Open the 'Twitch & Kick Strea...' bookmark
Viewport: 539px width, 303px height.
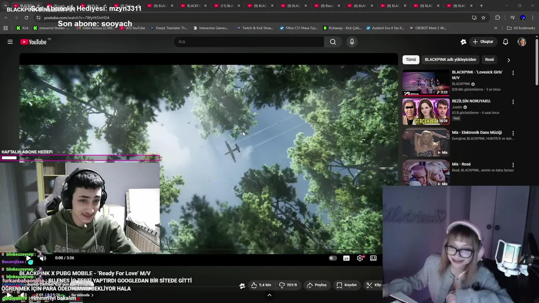[255, 28]
